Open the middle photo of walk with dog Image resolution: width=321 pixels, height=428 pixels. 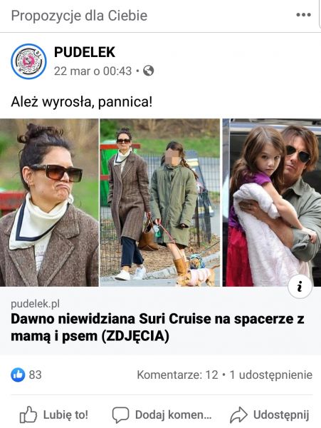coord(160,203)
